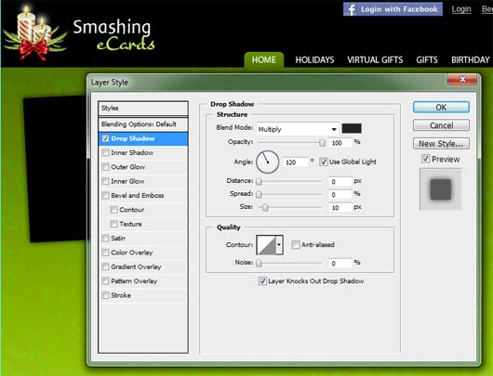
Task: Enable the Inner Shadow checkbox
Action: click(x=106, y=152)
